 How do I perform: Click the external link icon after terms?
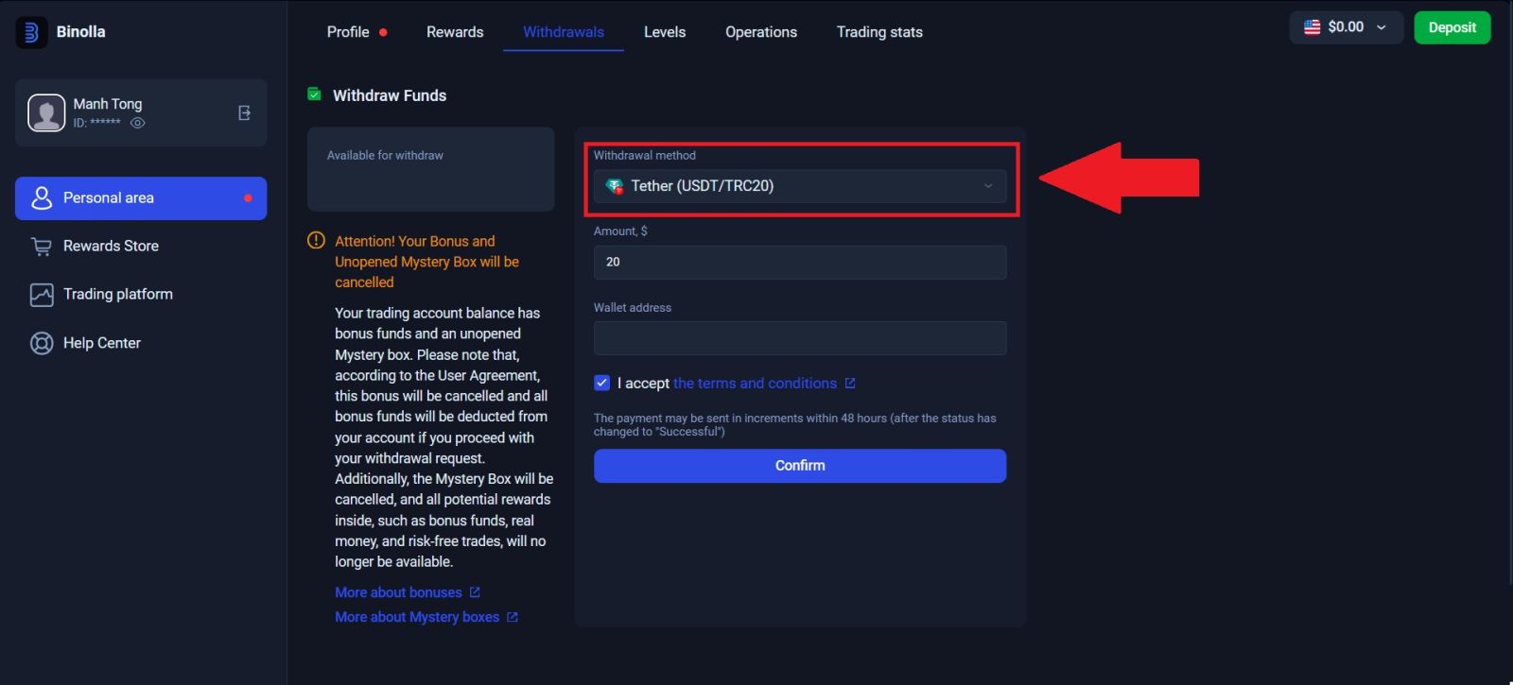tap(850, 384)
